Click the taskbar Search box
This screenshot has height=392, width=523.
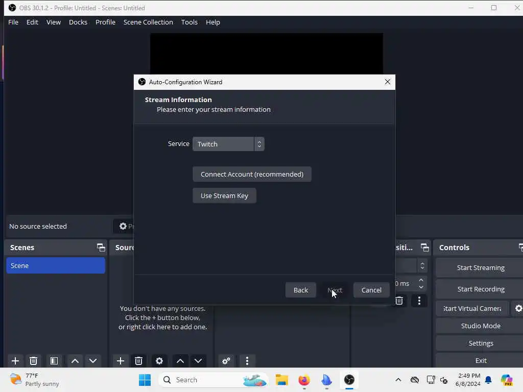pos(213,380)
